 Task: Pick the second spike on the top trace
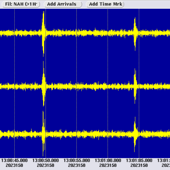pyautogui.click(x=135, y=34)
